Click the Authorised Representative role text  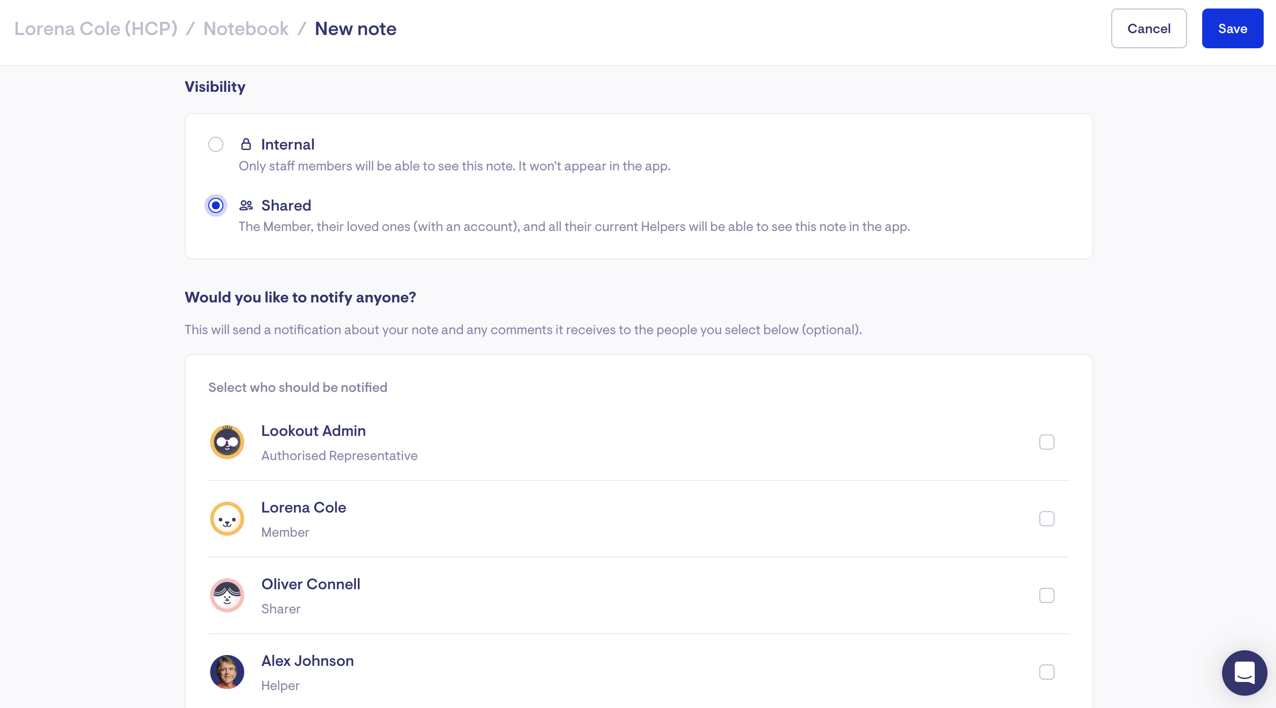339,455
